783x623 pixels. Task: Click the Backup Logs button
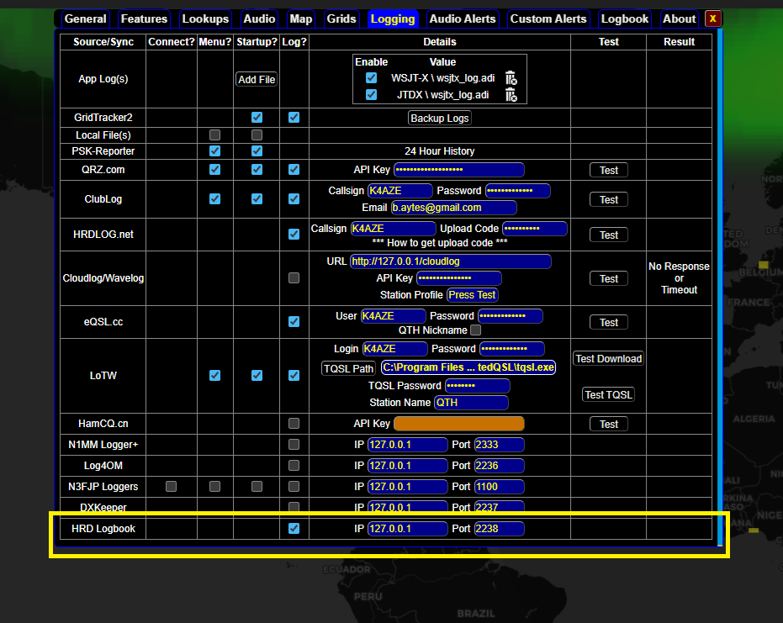pos(439,119)
